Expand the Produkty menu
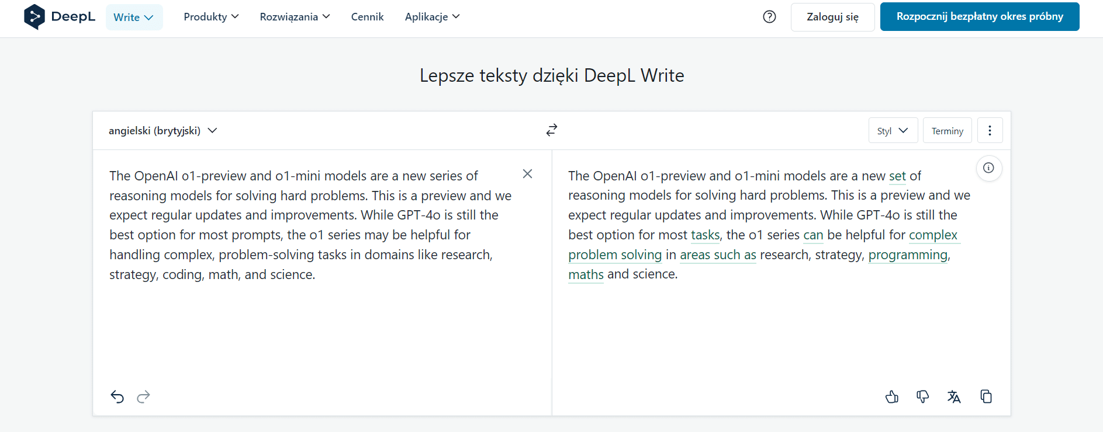This screenshot has height=432, width=1103. click(x=211, y=17)
